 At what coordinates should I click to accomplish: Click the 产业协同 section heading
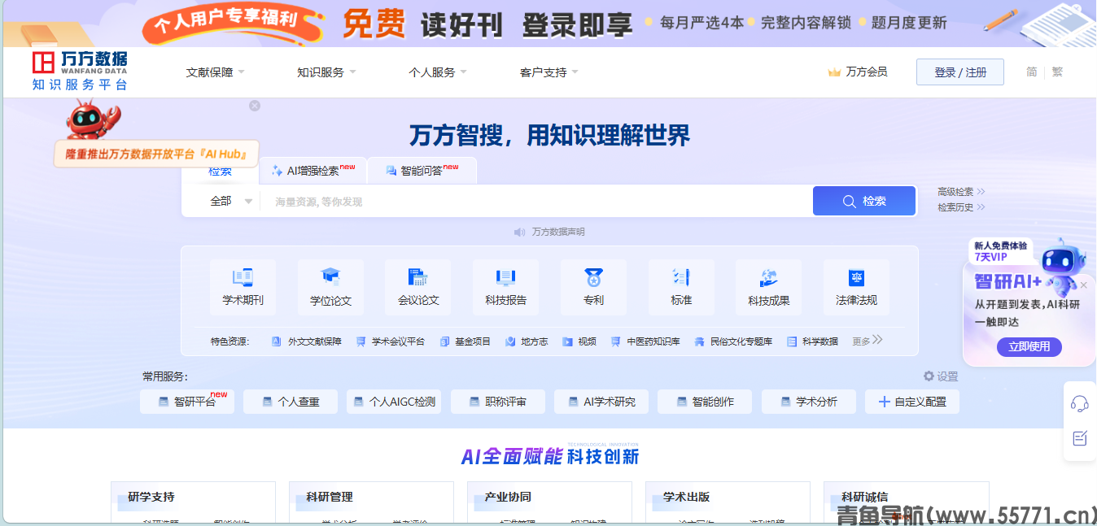[508, 497]
